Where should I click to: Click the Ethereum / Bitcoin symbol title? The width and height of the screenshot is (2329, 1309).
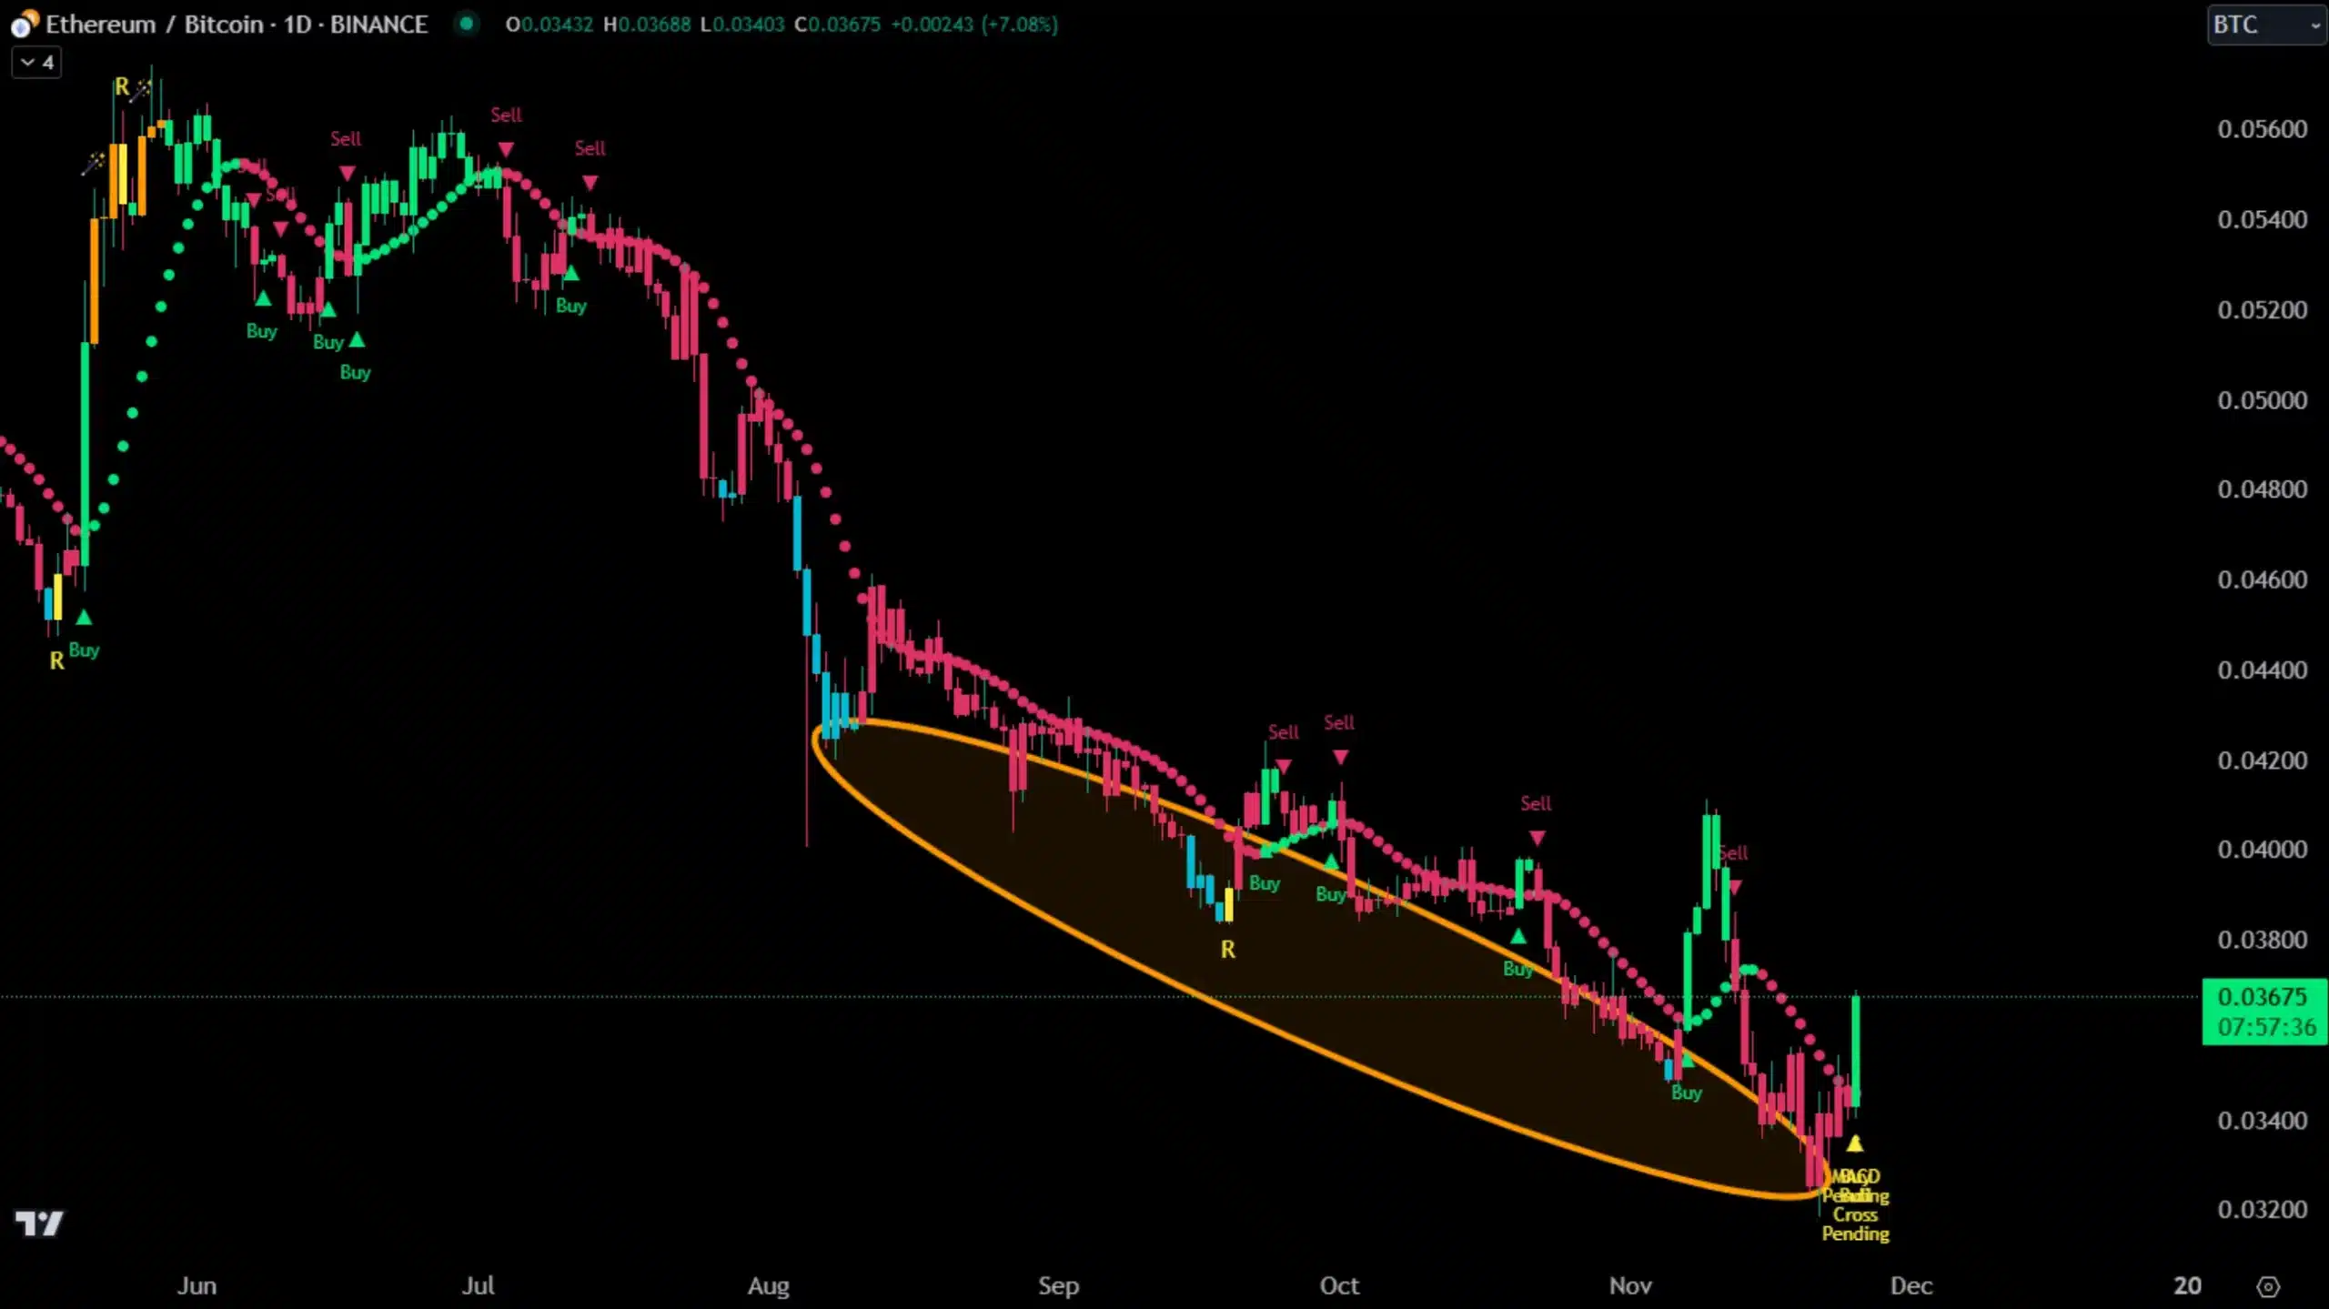[x=237, y=25]
